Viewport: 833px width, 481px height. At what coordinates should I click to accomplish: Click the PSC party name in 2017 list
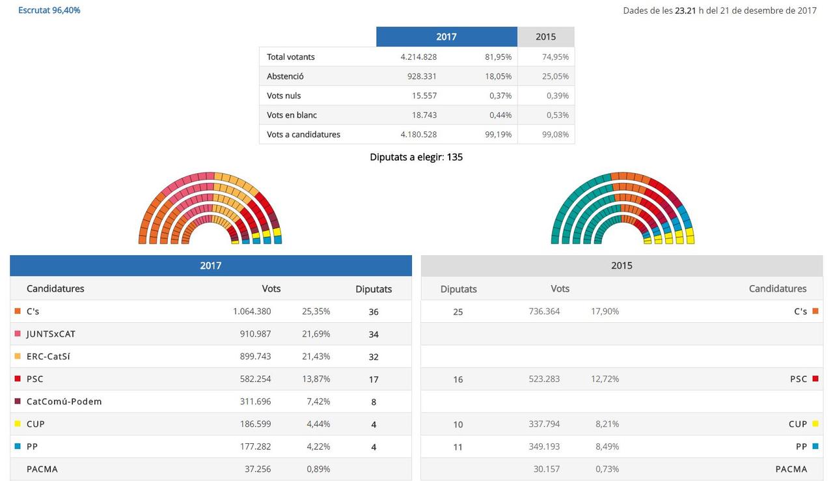click(x=35, y=379)
